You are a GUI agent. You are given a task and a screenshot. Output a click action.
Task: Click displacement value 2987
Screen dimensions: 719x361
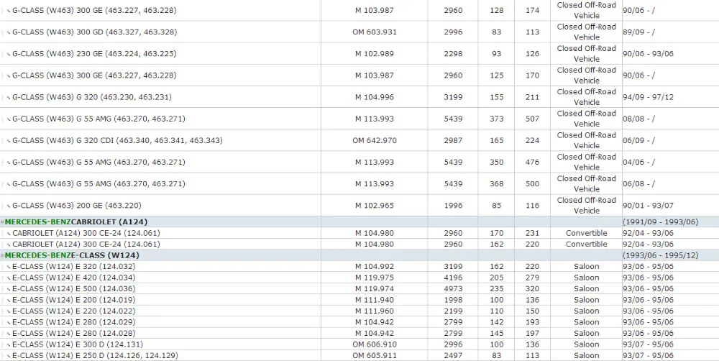(453, 140)
